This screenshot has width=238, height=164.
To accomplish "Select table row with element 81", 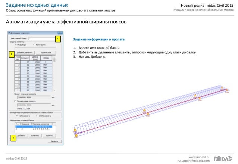I will (34, 62).
